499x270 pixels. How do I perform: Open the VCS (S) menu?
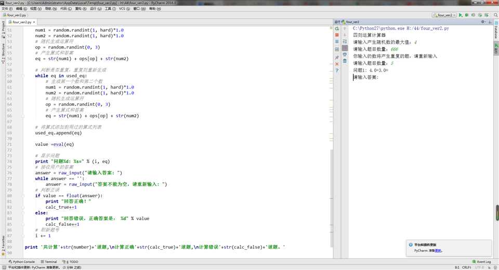pyautogui.click(x=124, y=9)
